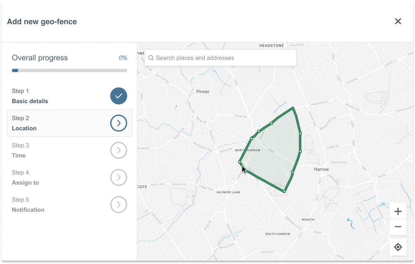Click the RAYNERS LANE map label
This screenshot has height=264, width=415.
pos(228,192)
